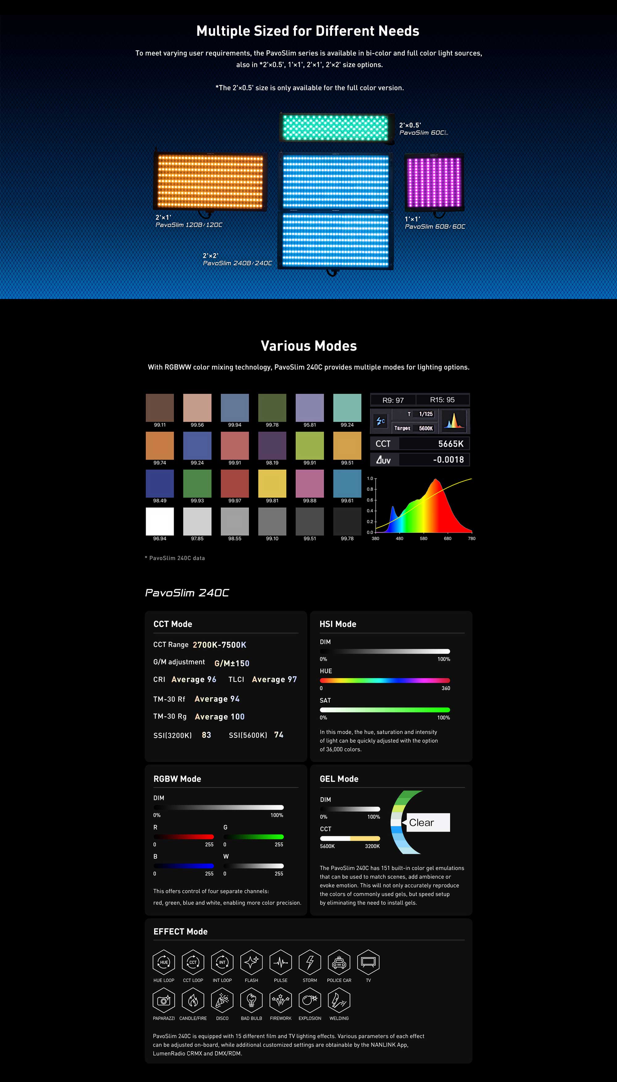The height and width of the screenshot is (1082, 617).
Task: Click the Δuv -0.0018 readout
Action: click(x=420, y=459)
